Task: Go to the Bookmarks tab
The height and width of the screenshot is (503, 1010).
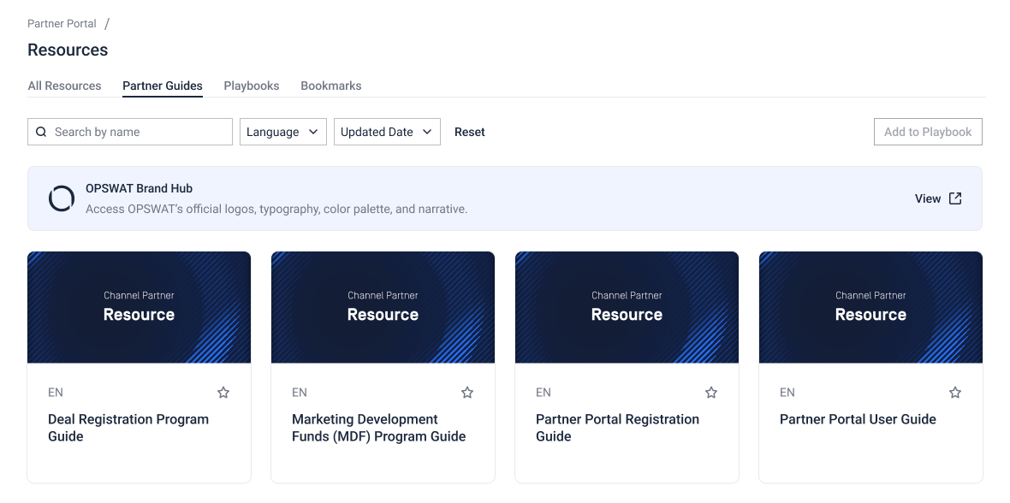Action: pos(331,86)
